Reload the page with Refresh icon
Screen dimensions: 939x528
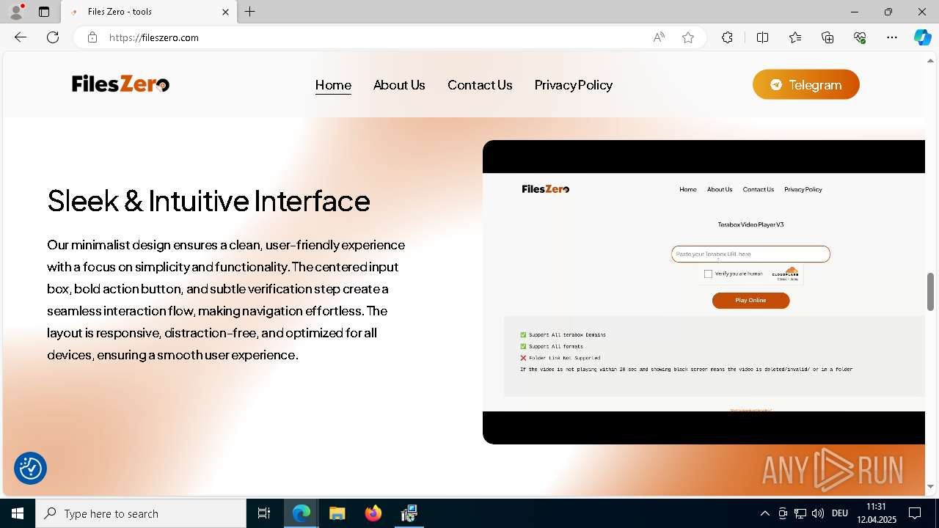[x=53, y=37]
